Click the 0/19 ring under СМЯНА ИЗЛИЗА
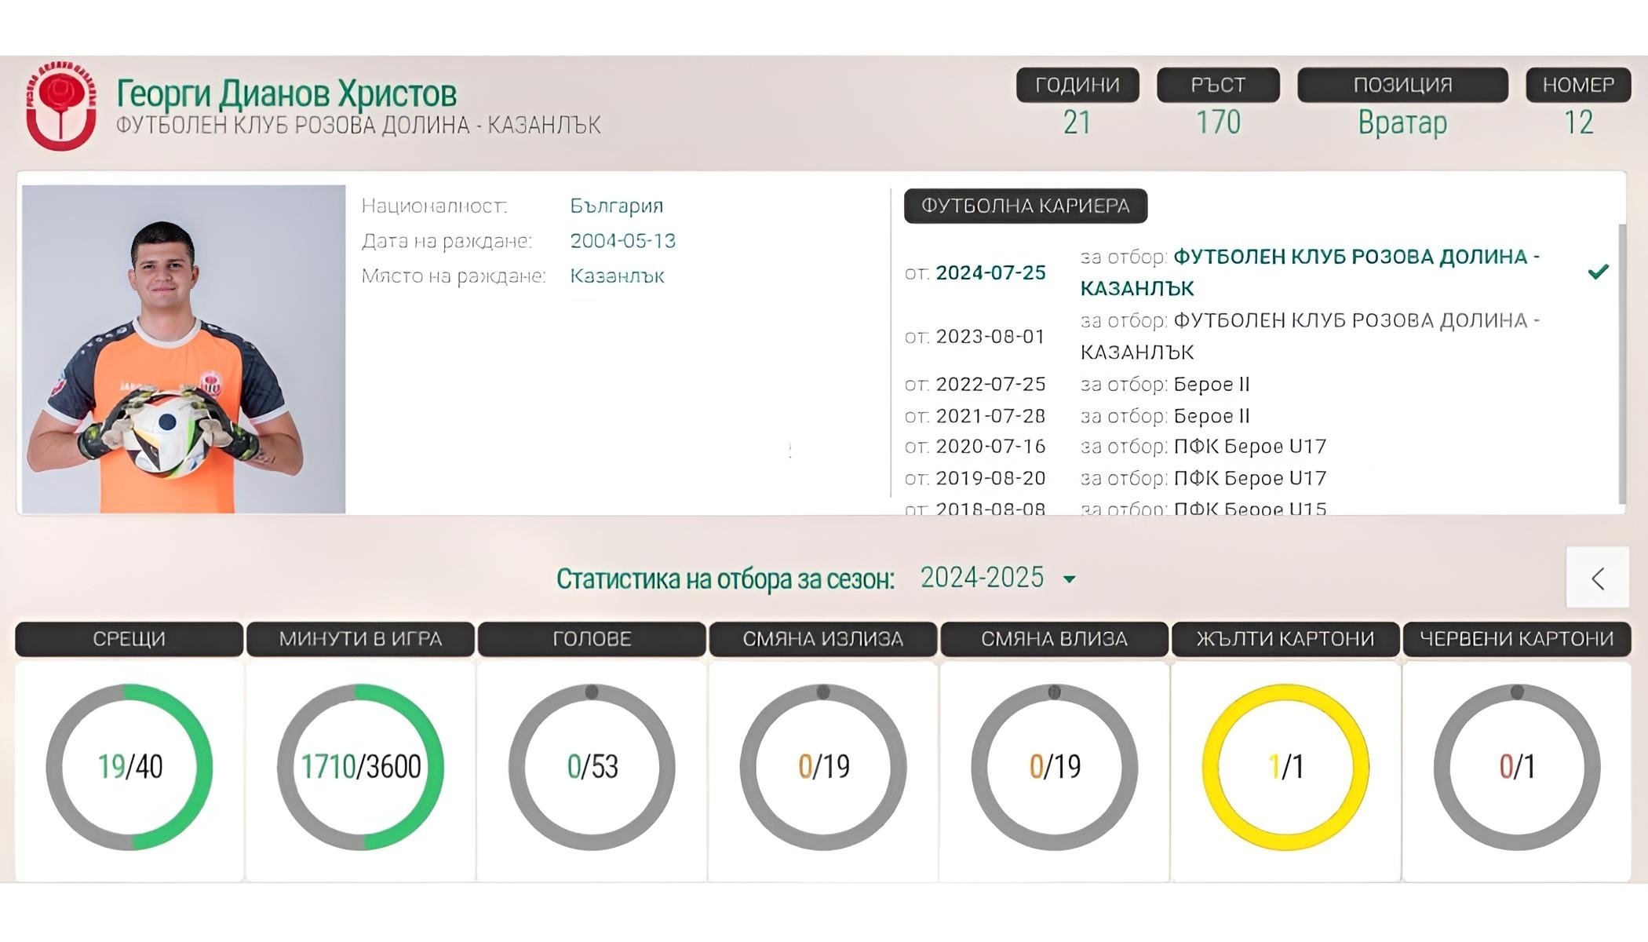The image size is (1648, 942). (x=823, y=767)
